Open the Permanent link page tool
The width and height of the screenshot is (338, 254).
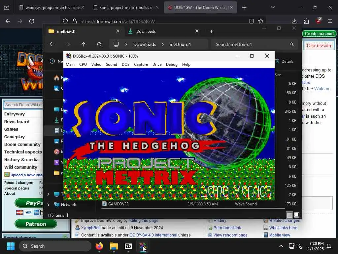coord(227,228)
